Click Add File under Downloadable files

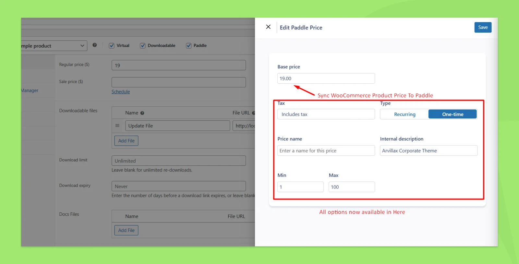126,141
